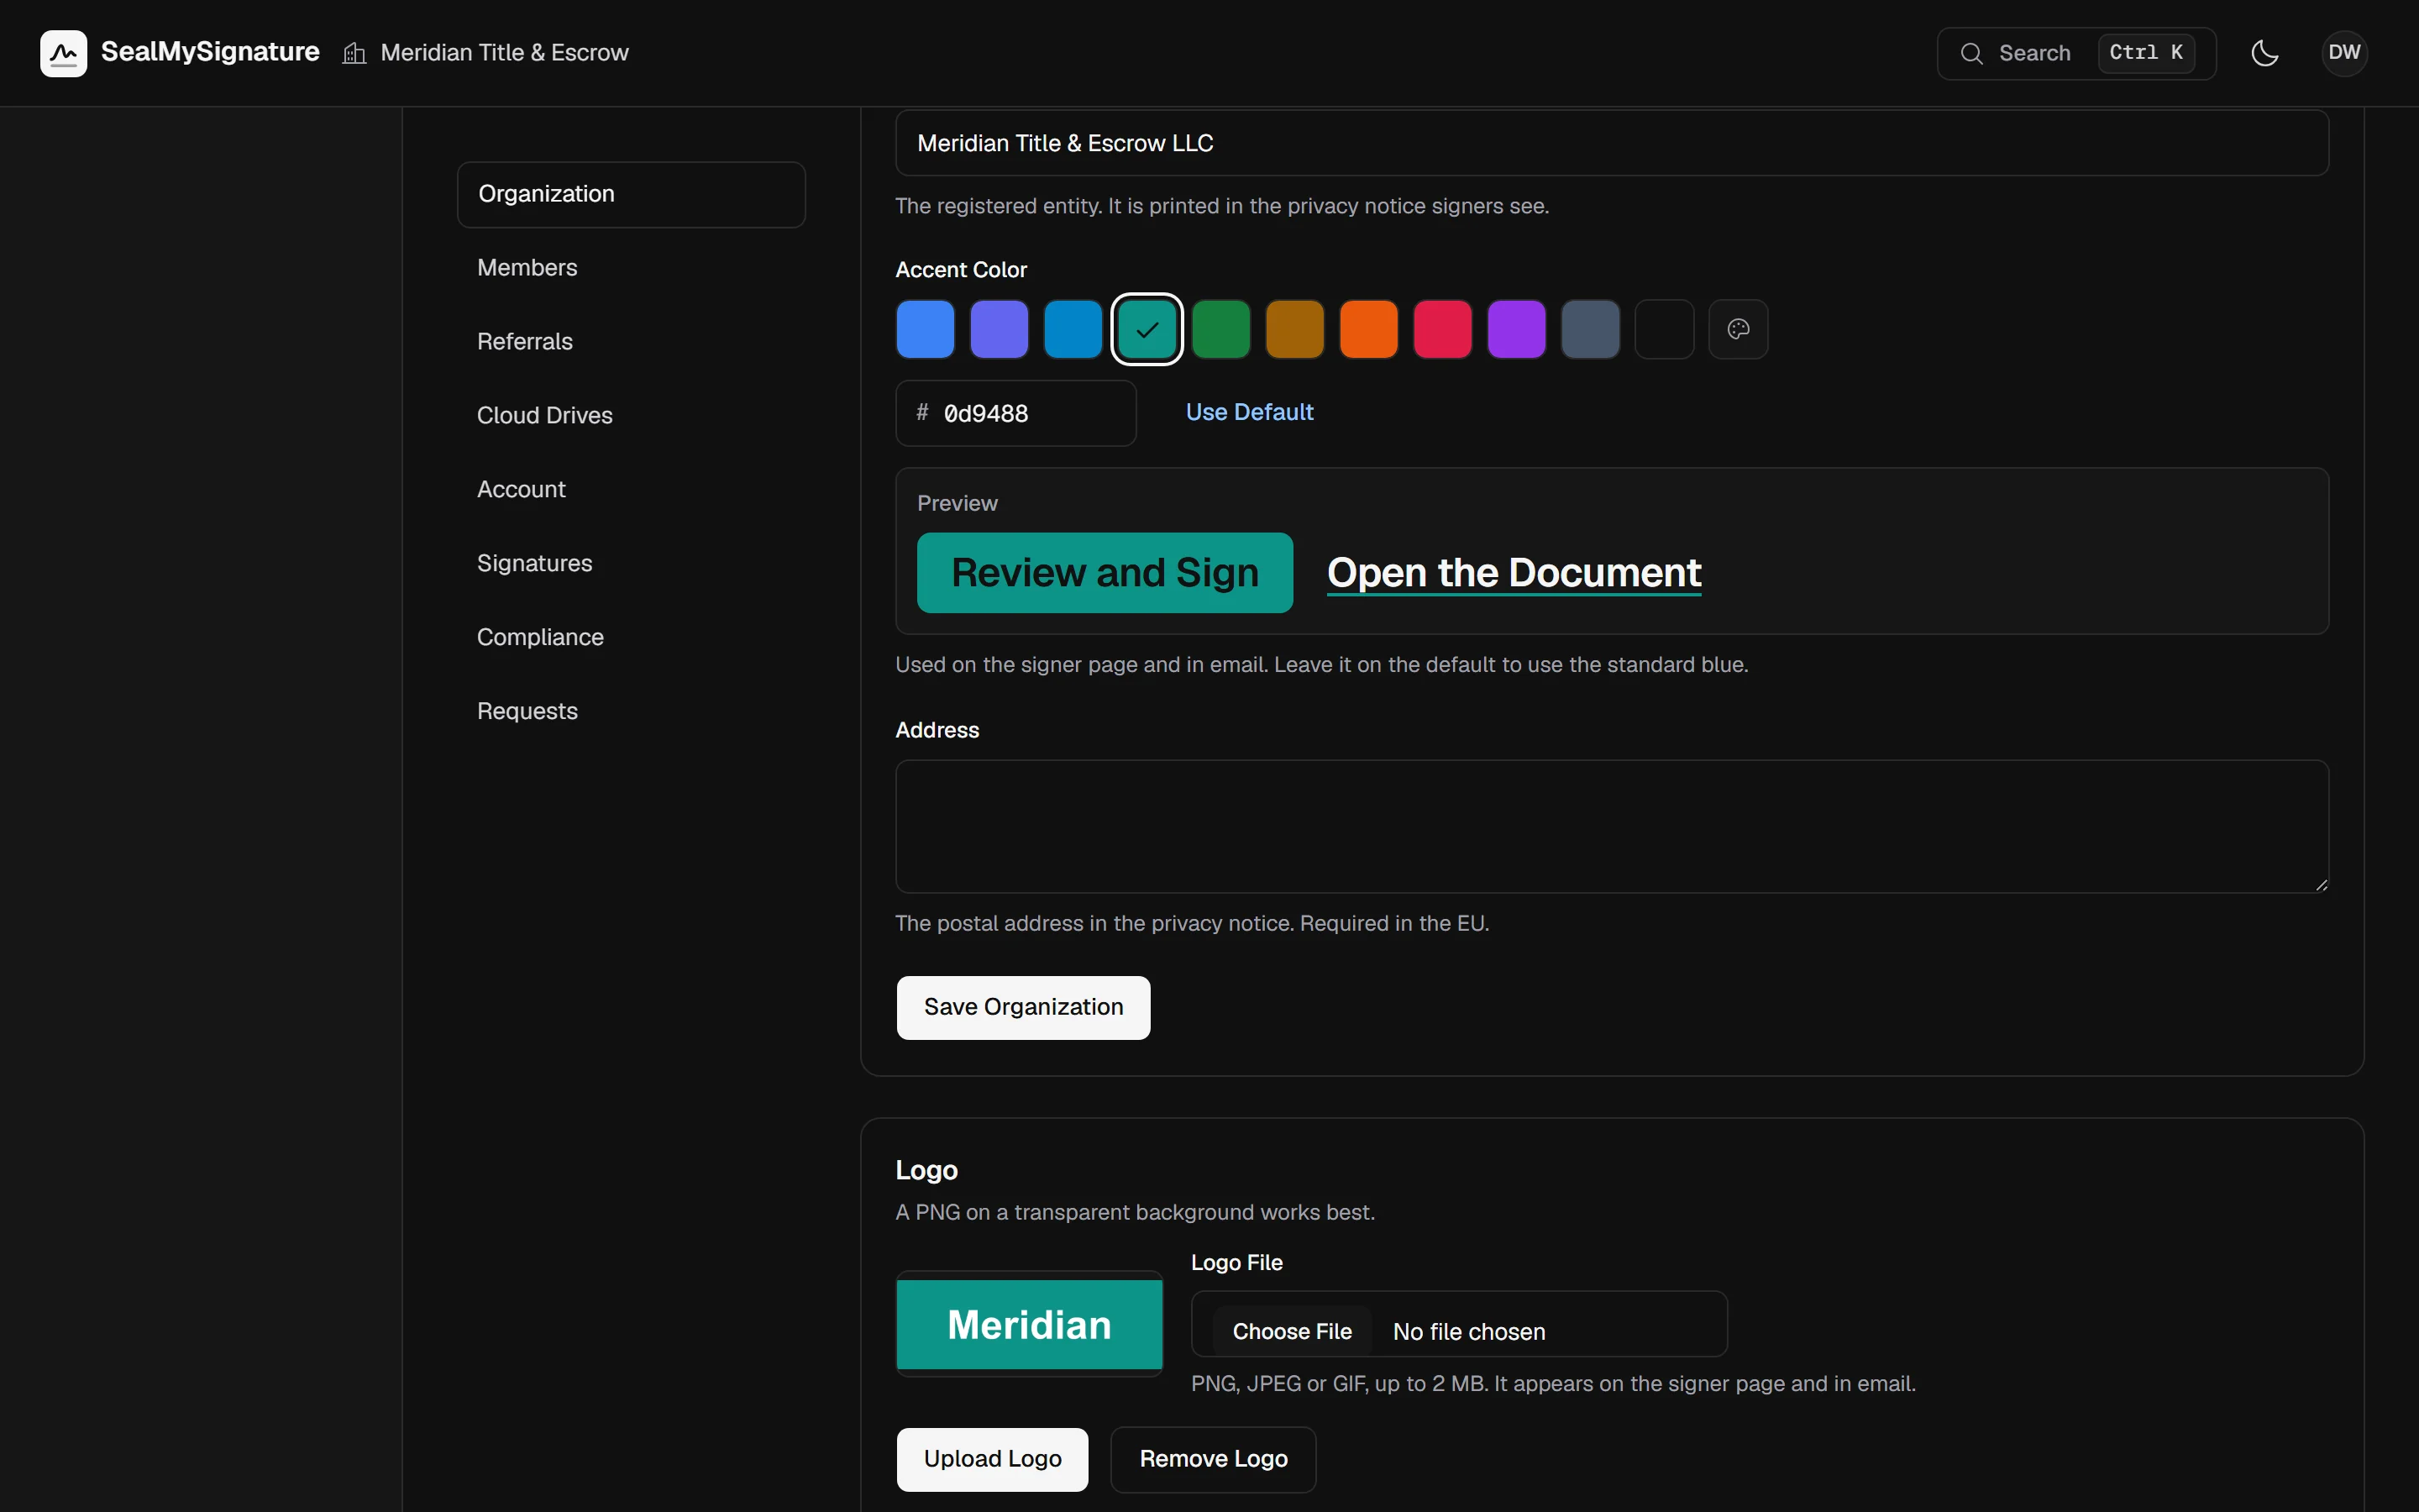Open the Search box in header

point(2077,53)
